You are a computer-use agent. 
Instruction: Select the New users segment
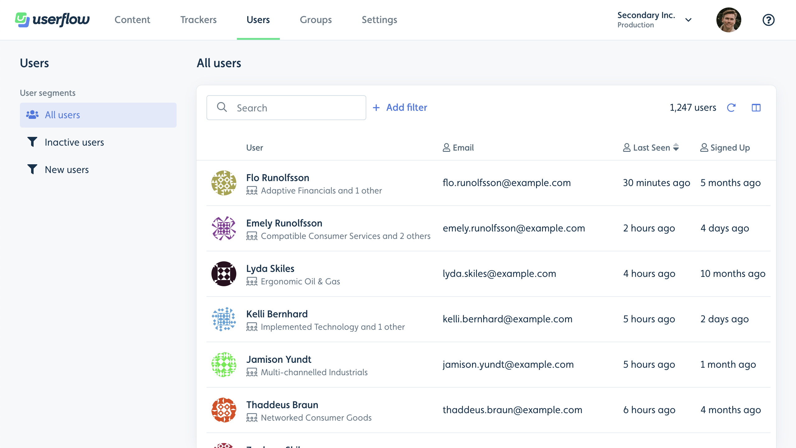(x=98, y=170)
